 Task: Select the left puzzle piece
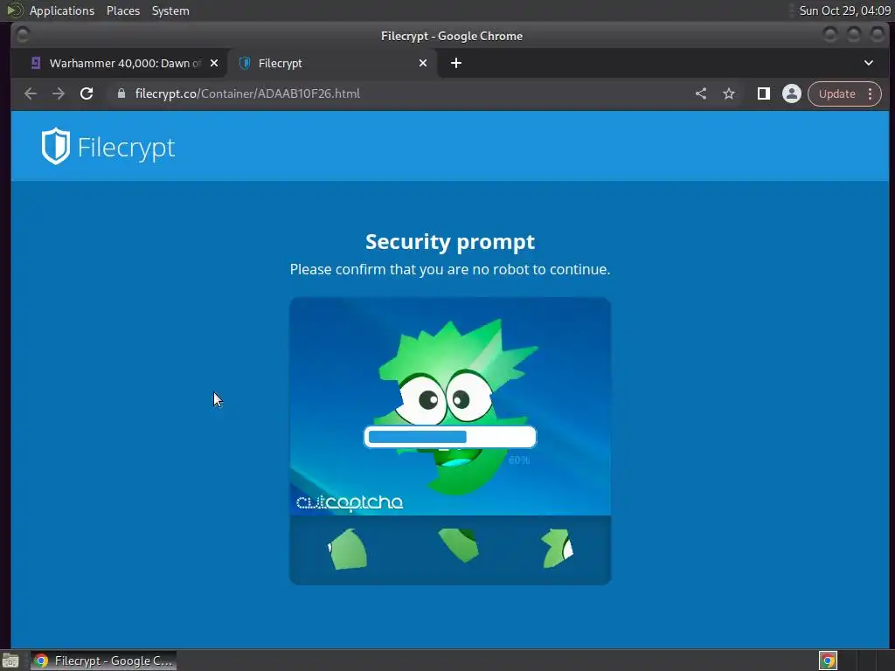pos(347,549)
